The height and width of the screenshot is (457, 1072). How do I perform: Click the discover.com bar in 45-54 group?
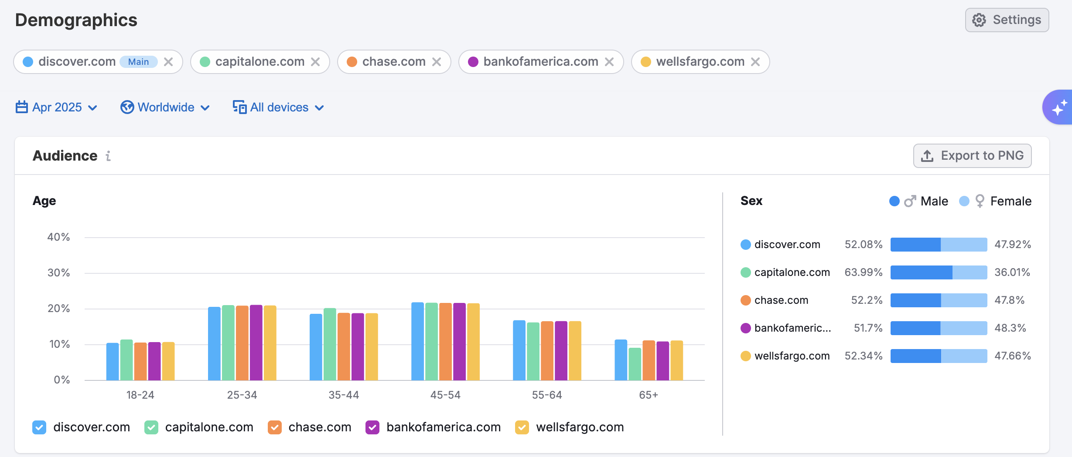[417, 341]
